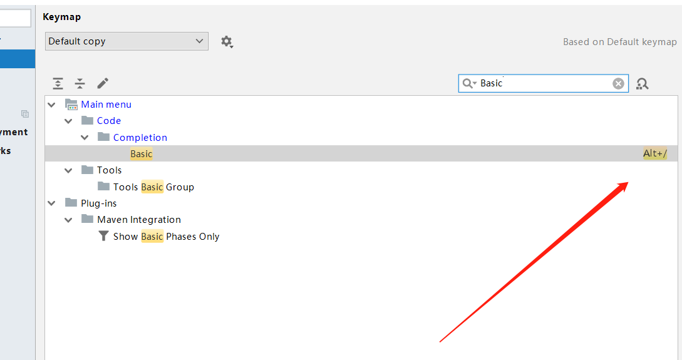Open the keymap gear options menu
The image size is (682, 360).
point(227,42)
